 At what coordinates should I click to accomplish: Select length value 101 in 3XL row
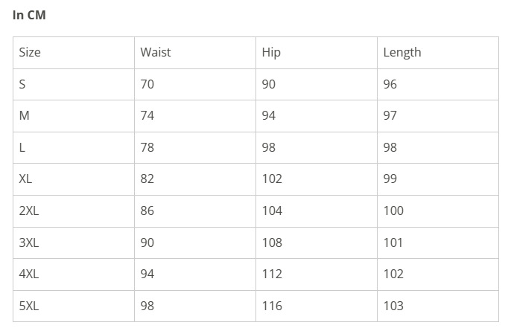pyautogui.click(x=393, y=242)
